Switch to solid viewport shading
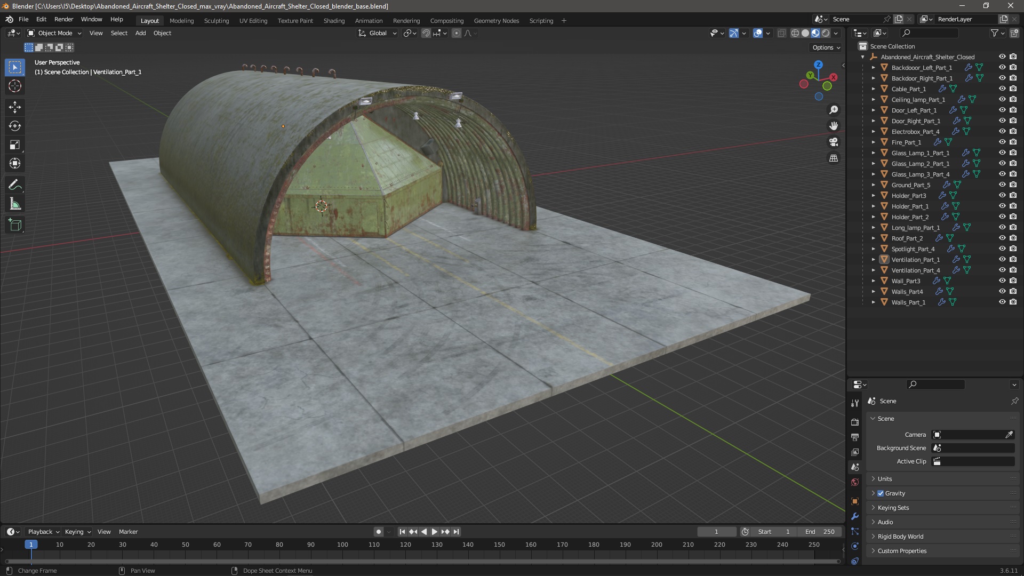 pyautogui.click(x=805, y=33)
